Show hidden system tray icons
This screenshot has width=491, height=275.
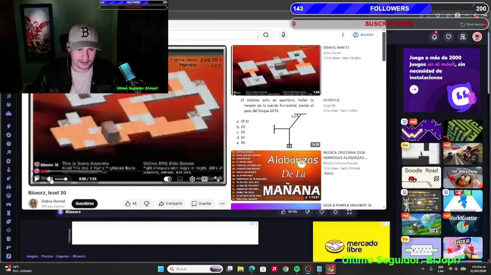[x=423, y=269]
